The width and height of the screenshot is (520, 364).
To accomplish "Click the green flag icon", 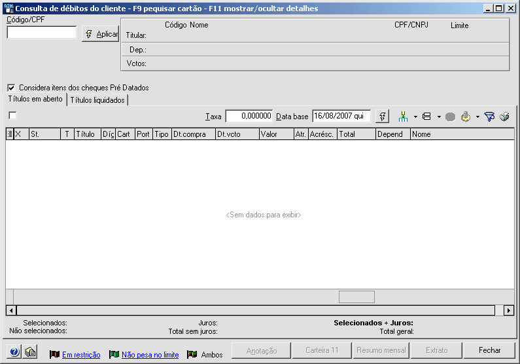I will 114,354.
